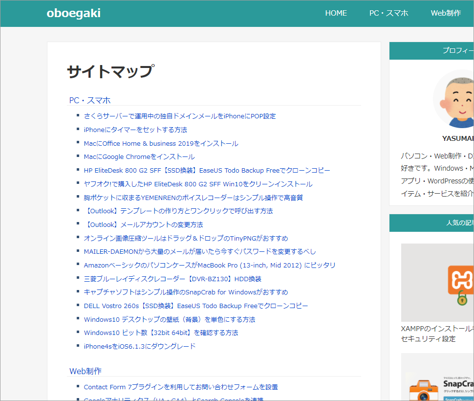Viewport: 474px width, 401px height.
Task: Open the PC・スマホ category heading link
Action: pos(90,100)
